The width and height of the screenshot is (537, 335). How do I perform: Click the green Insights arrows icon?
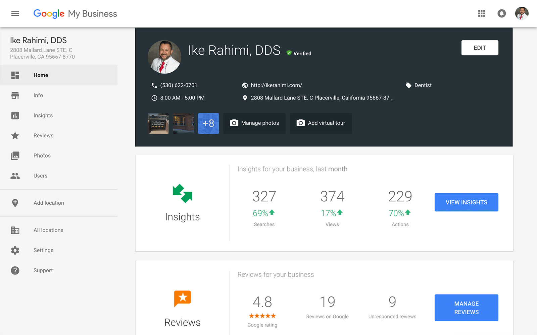point(182,193)
